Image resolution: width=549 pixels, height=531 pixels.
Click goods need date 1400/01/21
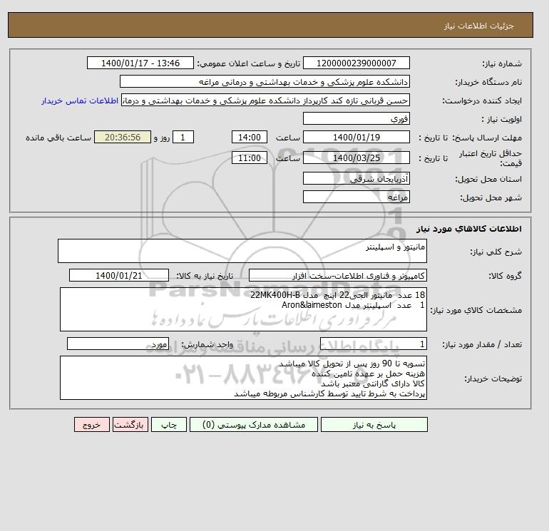coord(119,275)
